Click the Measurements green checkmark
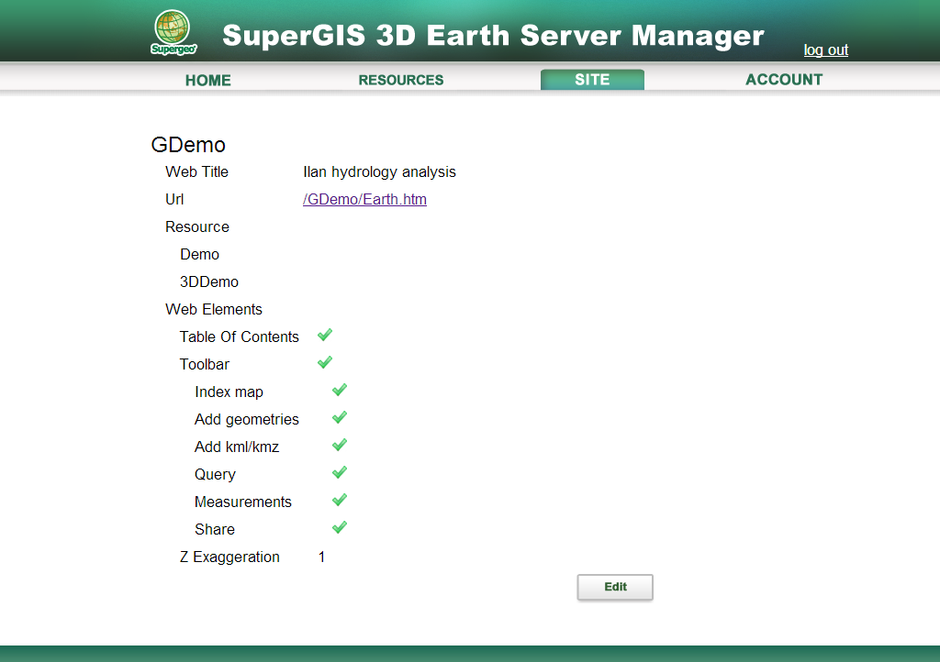 pyautogui.click(x=340, y=501)
